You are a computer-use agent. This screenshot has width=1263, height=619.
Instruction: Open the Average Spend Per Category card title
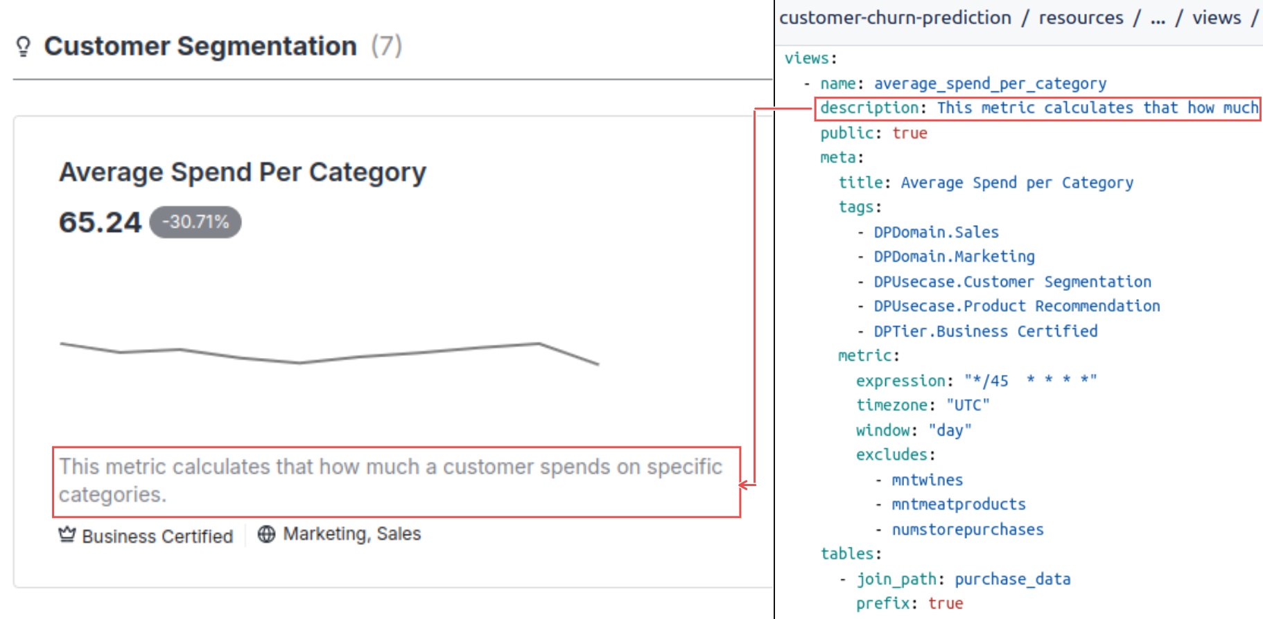coord(243,172)
